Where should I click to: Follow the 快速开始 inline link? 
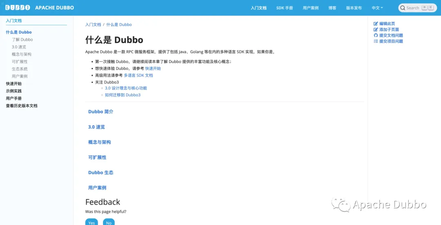pos(153,68)
